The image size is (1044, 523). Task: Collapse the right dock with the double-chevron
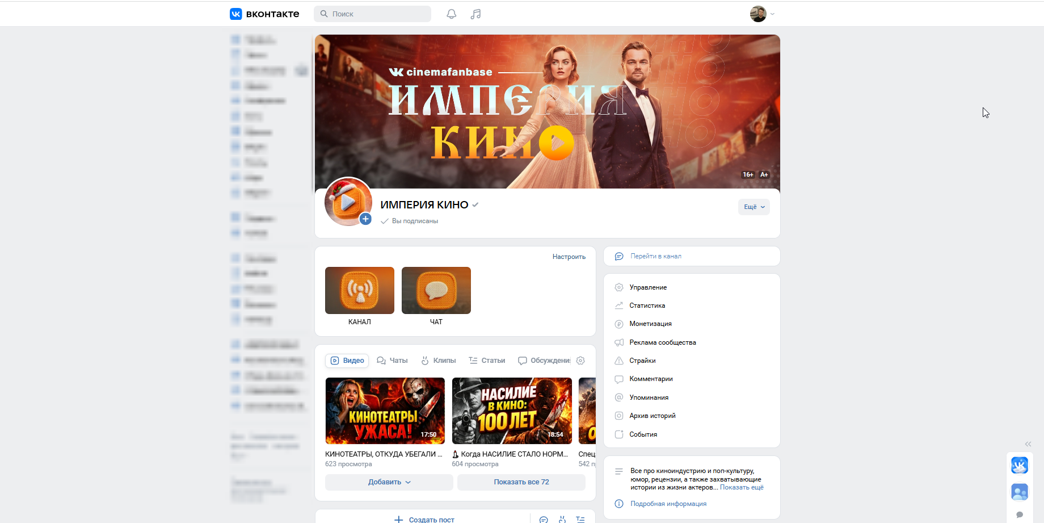[1028, 444]
